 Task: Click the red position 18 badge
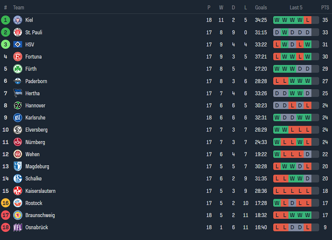click(6, 228)
